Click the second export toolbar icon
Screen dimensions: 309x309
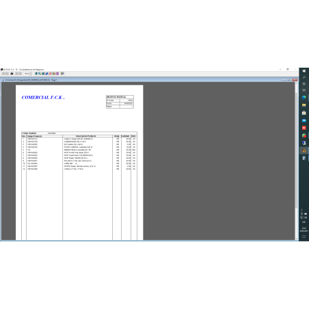40,74
